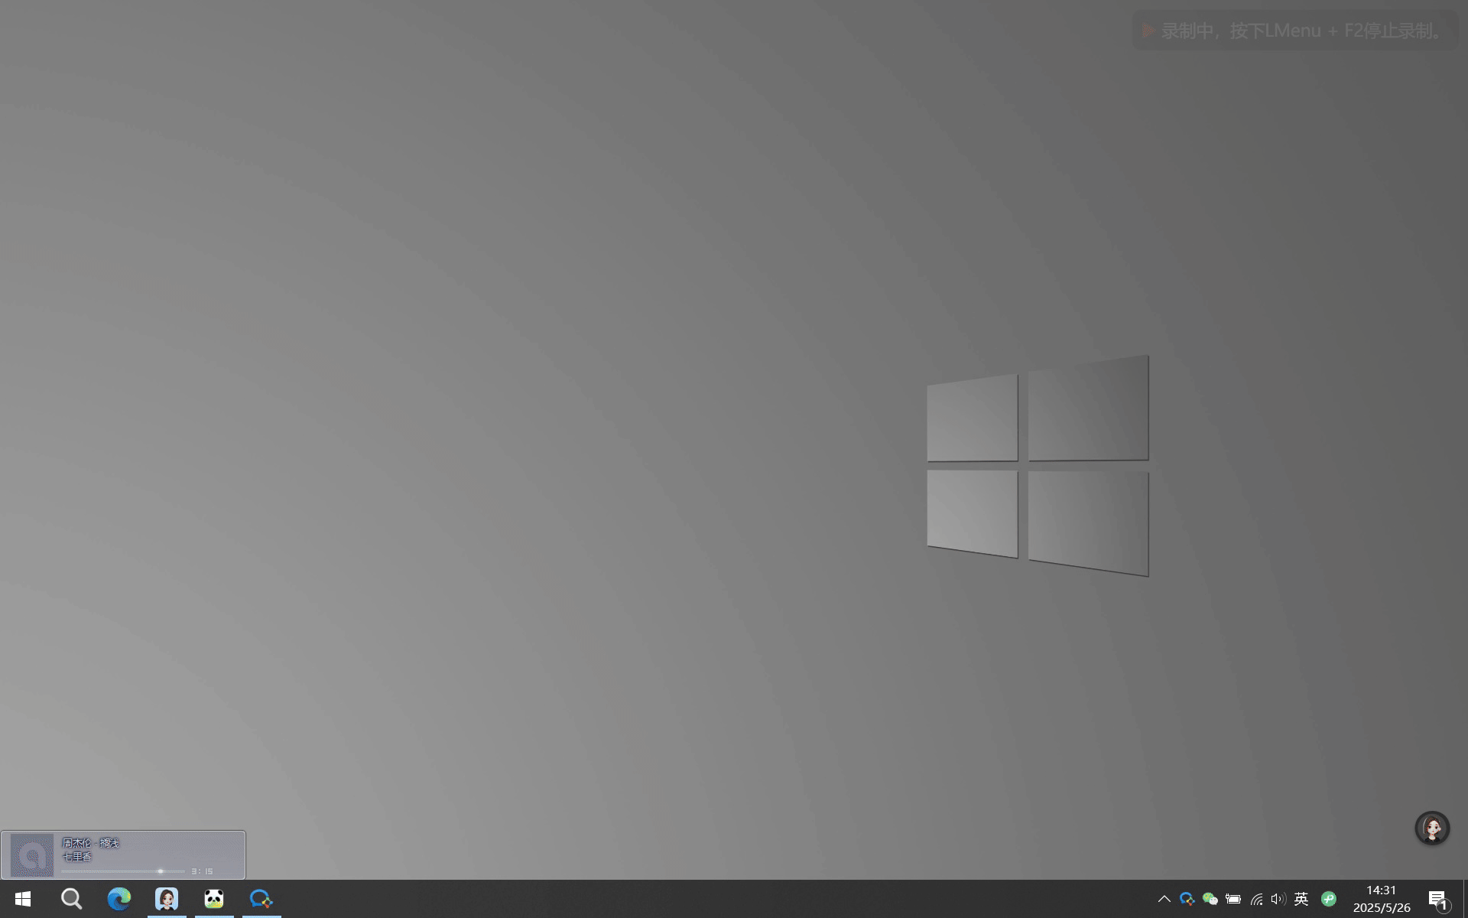Check battery status tray icon
The image size is (1468, 918).
pyautogui.click(x=1233, y=899)
